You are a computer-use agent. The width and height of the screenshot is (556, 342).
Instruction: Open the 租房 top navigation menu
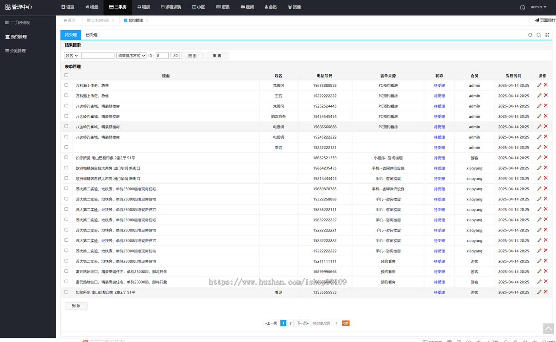coord(144,7)
